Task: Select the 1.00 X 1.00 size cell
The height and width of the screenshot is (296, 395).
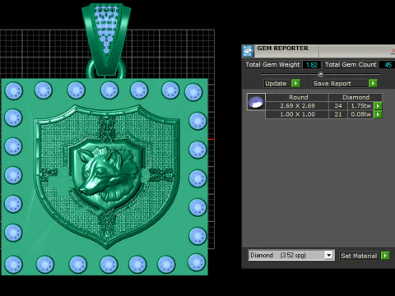Action: point(297,114)
